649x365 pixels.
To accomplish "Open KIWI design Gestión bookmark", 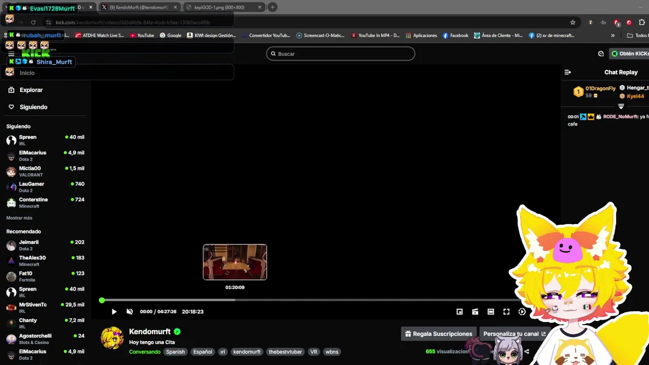I will pyautogui.click(x=211, y=35).
